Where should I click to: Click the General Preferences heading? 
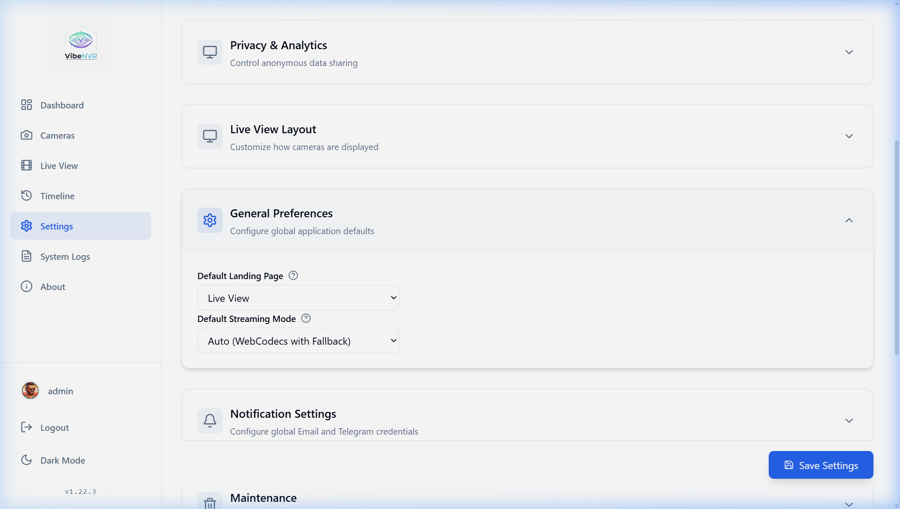tap(281, 213)
